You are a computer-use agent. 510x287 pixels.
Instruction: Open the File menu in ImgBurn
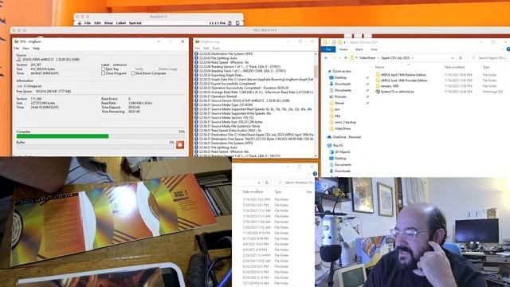click(x=16, y=48)
